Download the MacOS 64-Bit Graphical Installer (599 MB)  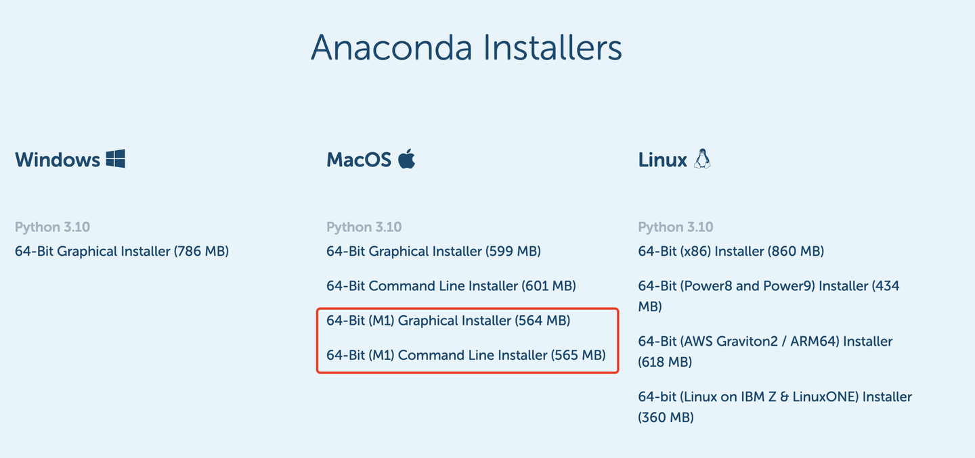tap(433, 251)
